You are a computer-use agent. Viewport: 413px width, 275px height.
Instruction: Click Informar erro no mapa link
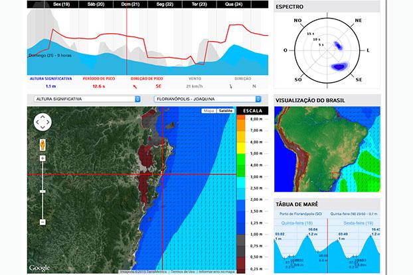[216, 272]
